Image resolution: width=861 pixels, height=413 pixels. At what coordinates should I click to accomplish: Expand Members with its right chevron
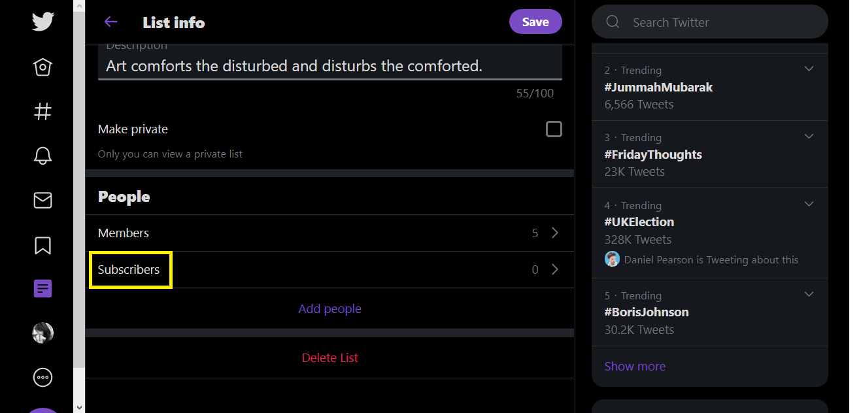coord(555,233)
